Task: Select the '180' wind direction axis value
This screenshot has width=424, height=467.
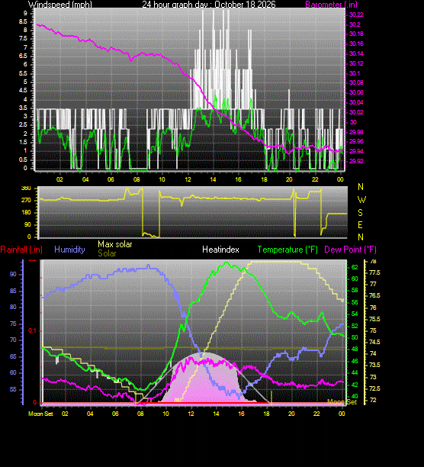Action: point(26,213)
